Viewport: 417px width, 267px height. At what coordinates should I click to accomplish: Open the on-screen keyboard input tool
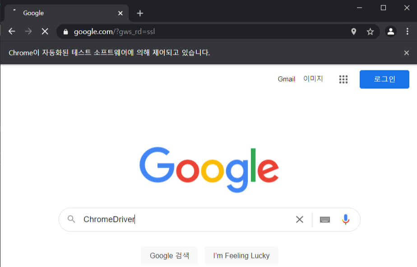[x=325, y=220]
